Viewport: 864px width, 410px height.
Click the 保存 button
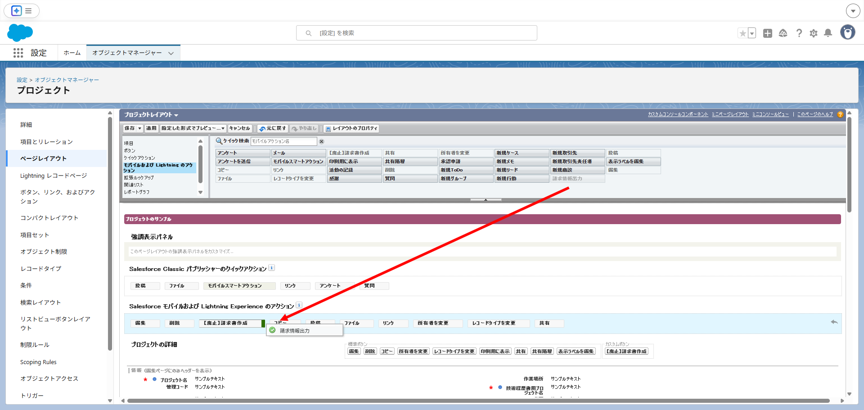(x=130, y=128)
